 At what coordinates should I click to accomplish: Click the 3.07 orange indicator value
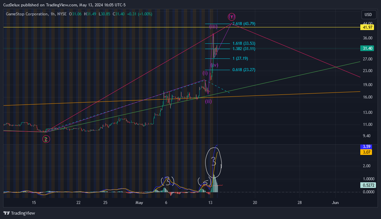pos(366,152)
